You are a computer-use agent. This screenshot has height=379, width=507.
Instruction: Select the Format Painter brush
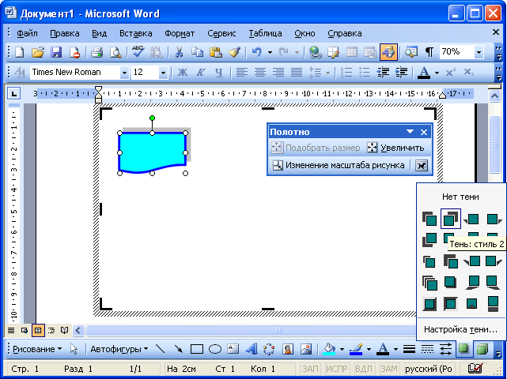click(x=234, y=52)
